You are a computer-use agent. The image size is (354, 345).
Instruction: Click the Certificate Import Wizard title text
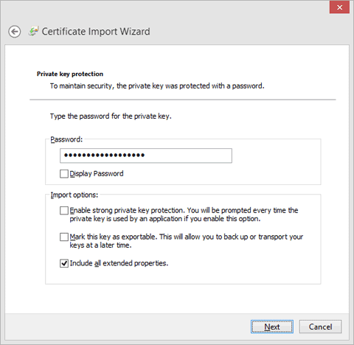point(96,32)
